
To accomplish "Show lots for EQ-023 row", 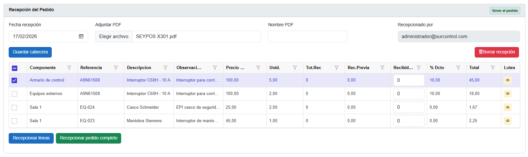I will click(x=507, y=121).
